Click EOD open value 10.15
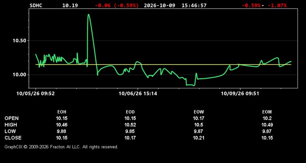The image size is (306, 163). point(130,118)
